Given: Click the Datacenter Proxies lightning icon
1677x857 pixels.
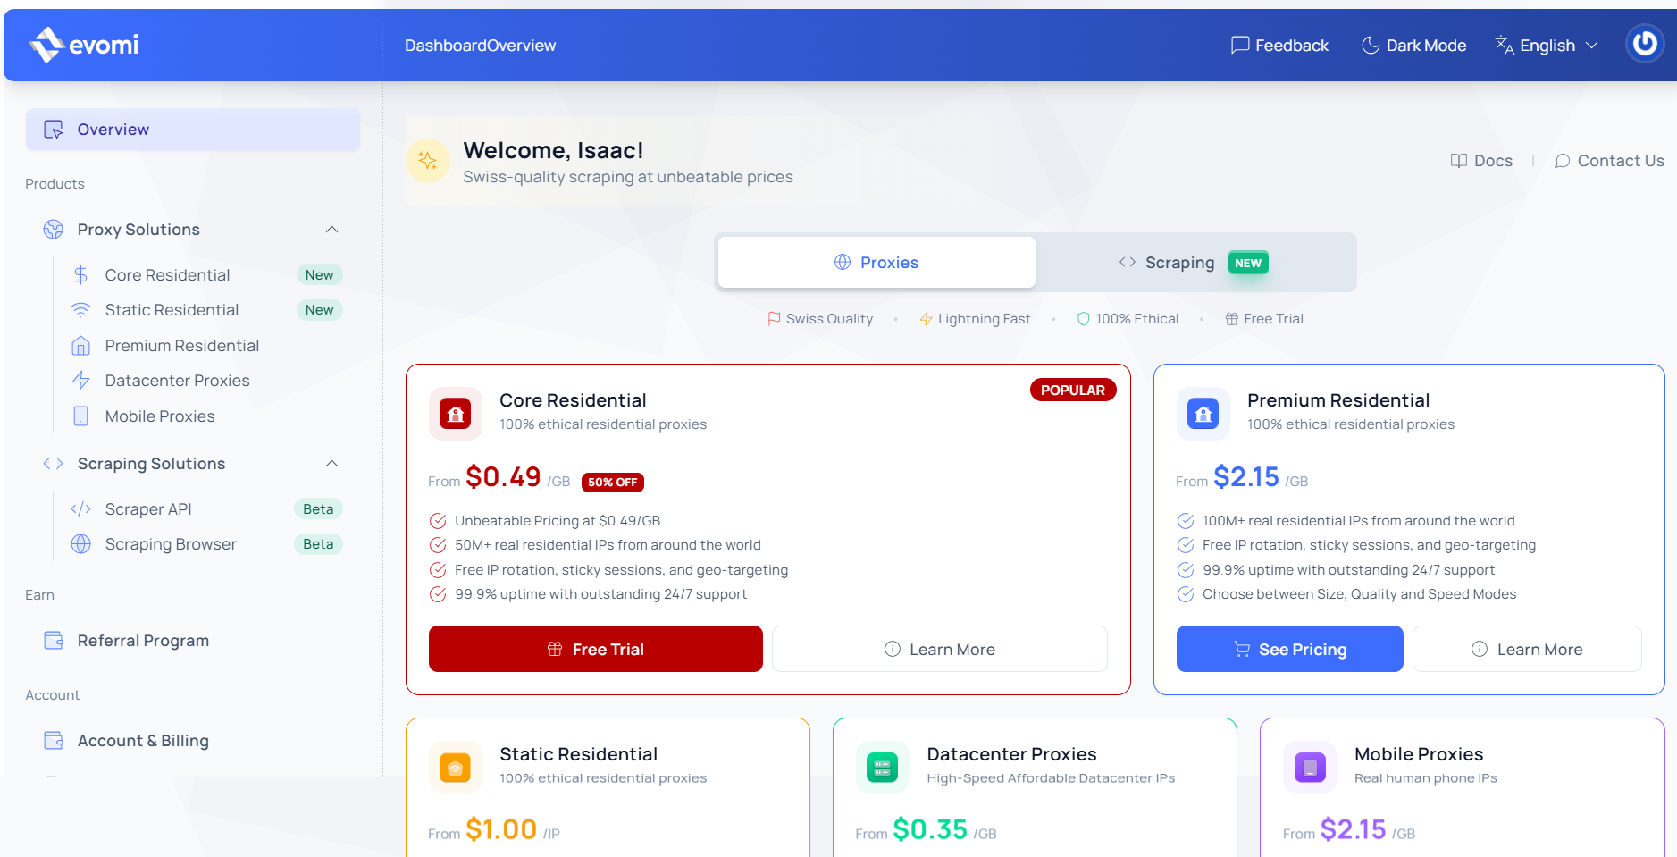Looking at the screenshot, I should coord(81,381).
